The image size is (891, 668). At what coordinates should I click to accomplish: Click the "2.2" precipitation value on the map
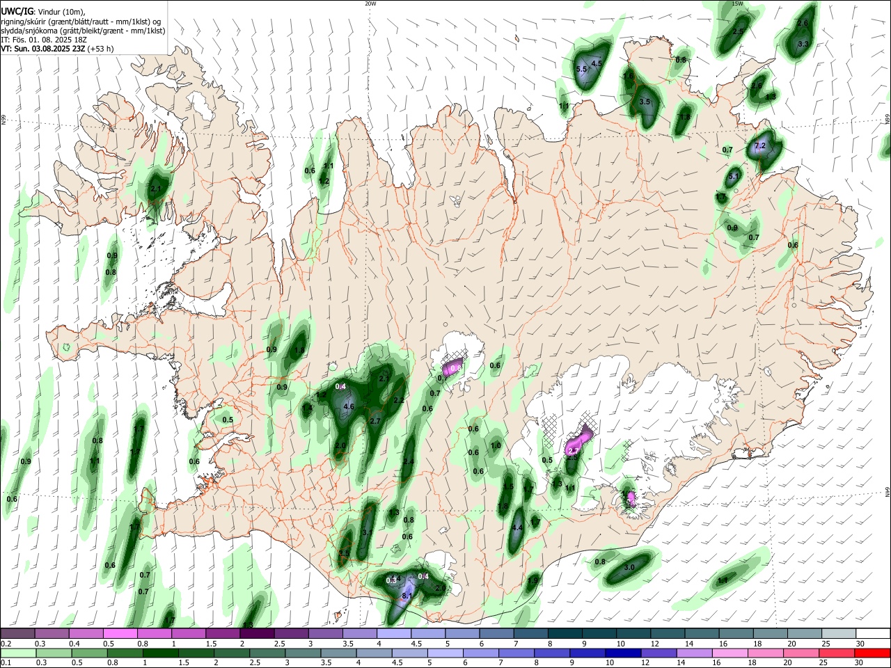[399, 400]
